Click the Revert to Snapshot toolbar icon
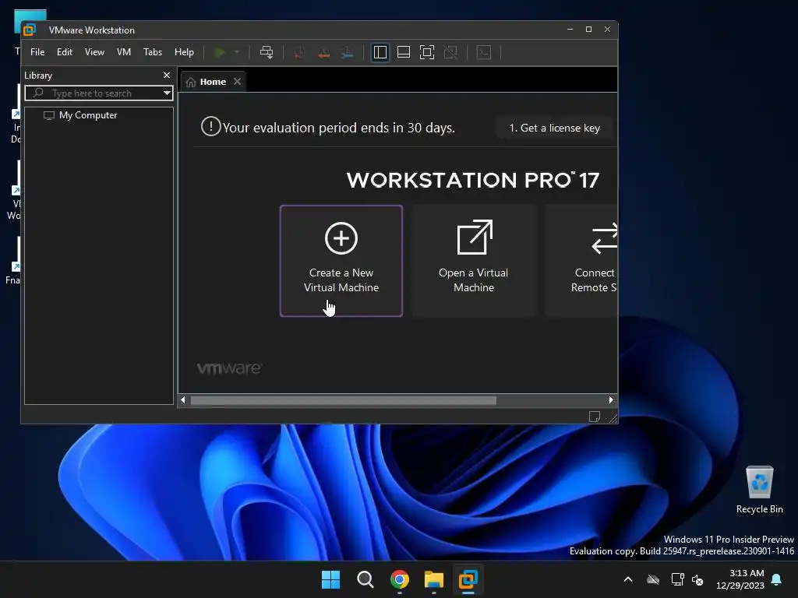The width and height of the screenshot is (798, 598). [323, 52]
